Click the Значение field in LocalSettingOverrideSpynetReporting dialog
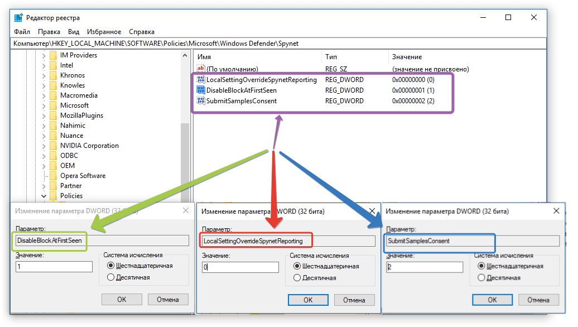This screenshot has width=578, height=327. [240, 268]
